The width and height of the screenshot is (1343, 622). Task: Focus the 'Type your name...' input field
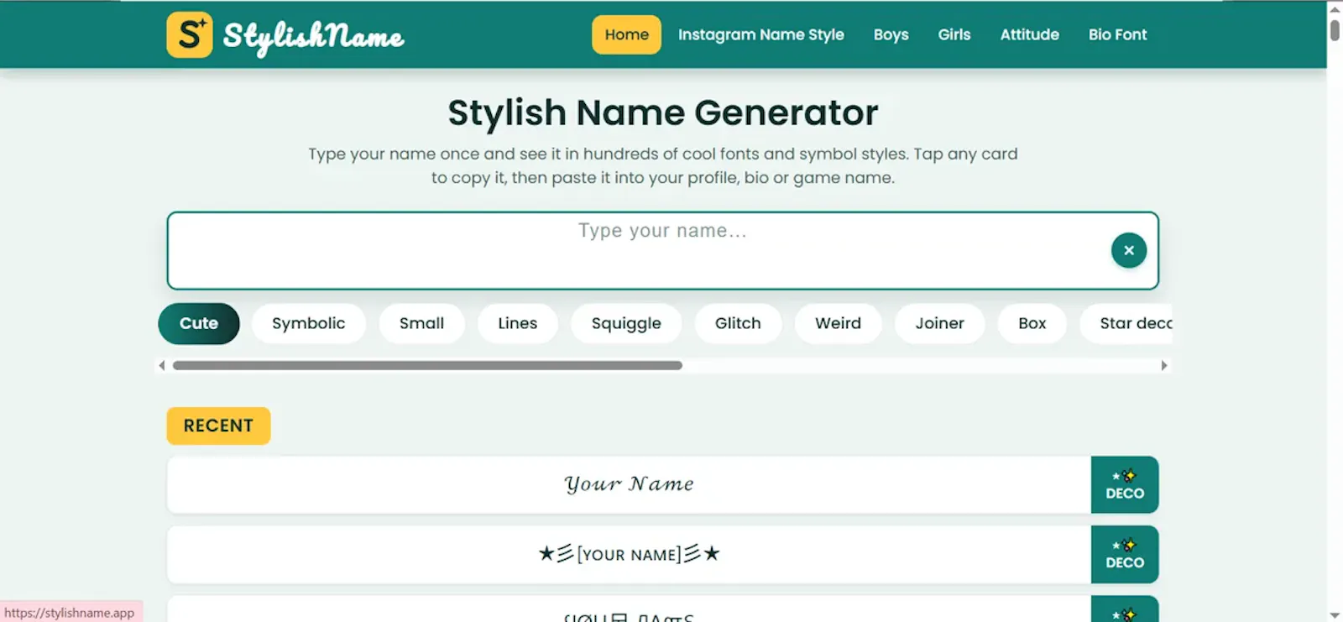662,250
